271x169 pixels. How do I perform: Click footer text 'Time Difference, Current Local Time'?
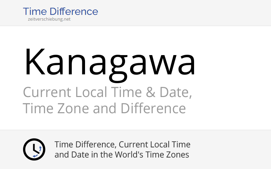coord(122,145)
